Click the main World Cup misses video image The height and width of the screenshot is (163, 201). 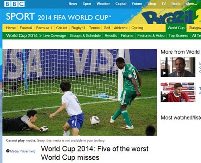[80, 92]
